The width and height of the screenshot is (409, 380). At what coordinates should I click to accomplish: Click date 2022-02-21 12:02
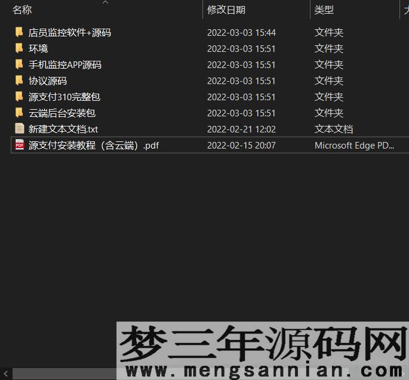pos(241,129)
